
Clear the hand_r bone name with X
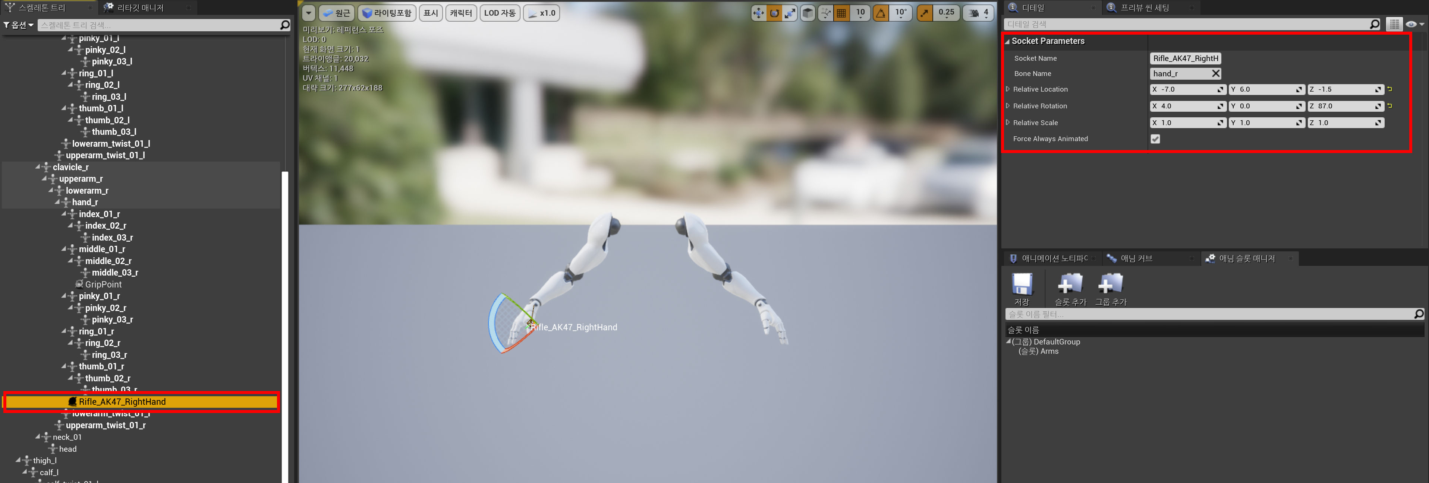click(x=1215, y=73)
